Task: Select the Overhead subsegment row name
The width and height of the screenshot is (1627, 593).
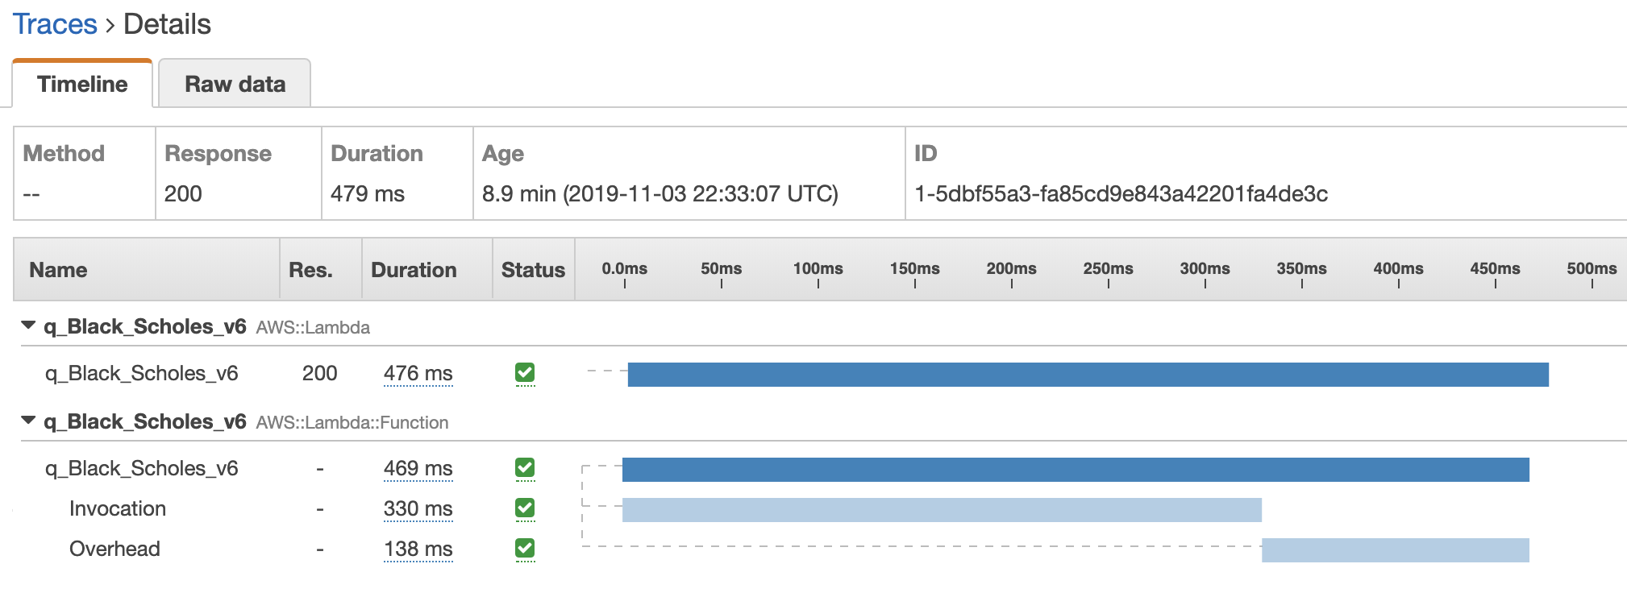Action: 114,549
